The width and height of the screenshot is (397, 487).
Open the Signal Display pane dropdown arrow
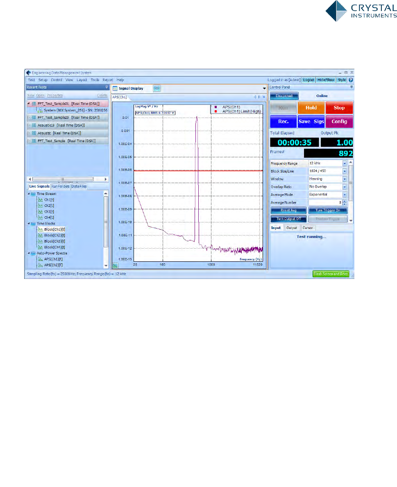coord(264,88)
